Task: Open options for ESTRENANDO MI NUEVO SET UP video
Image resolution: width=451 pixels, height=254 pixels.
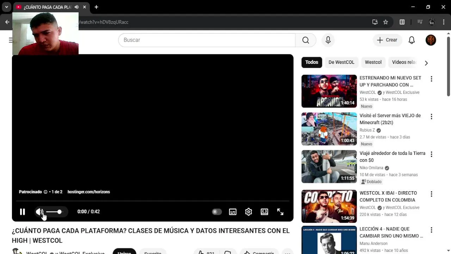Action: point(431,79)
